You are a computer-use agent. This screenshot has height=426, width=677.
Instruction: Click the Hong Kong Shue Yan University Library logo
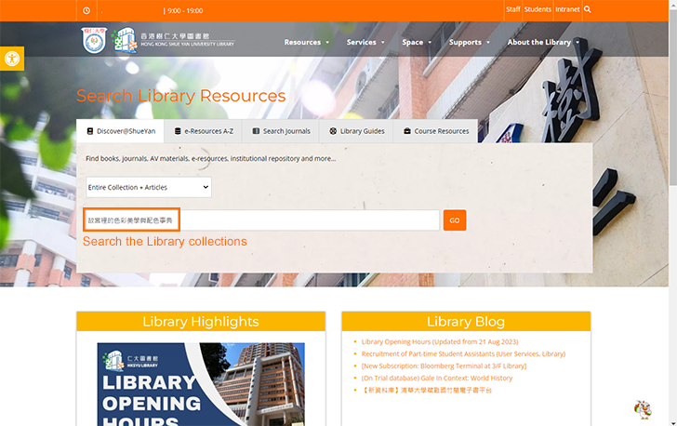(x=158, y=41)
